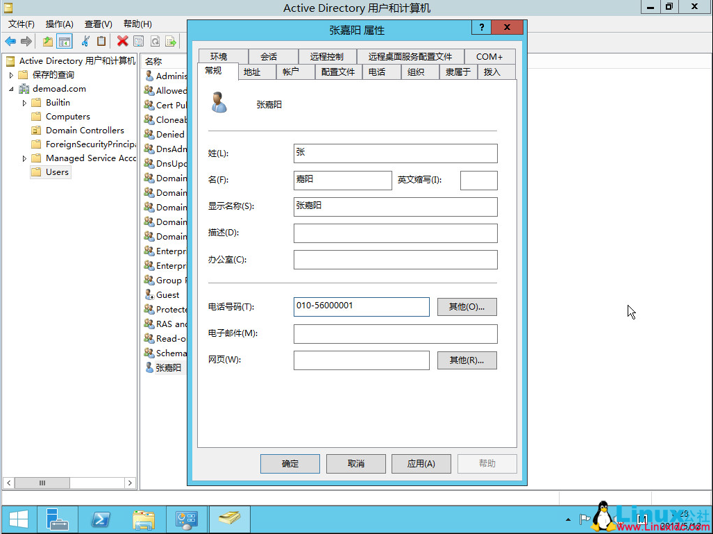Open the Export List toolbar icon

coord(171,42)
